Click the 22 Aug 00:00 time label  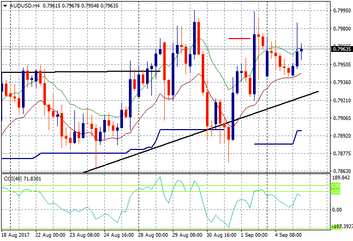point(50,235)
